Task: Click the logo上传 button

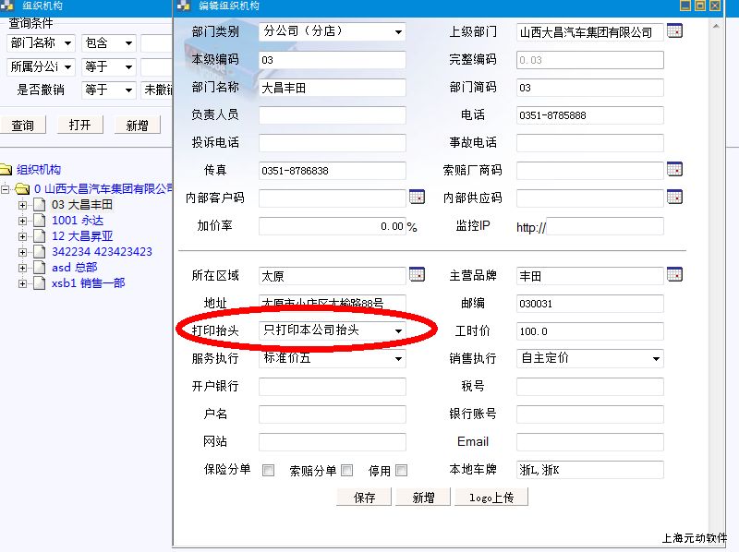Action: point(491,498)
